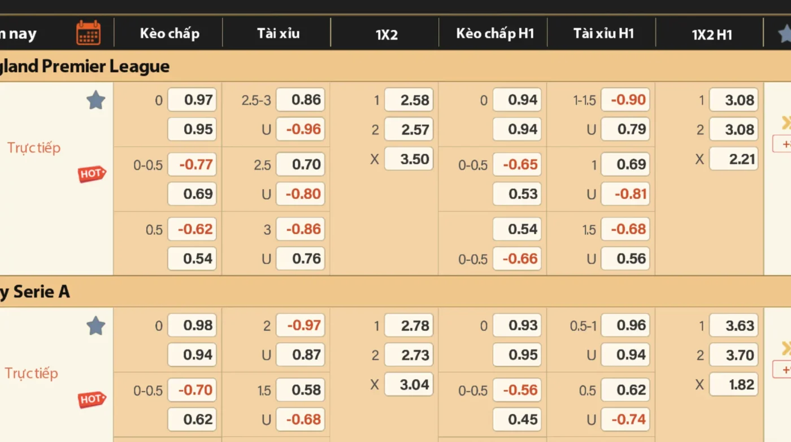791x442 pixels.
Task: Click the Serie A section header
Action: [x=395, y=291]
